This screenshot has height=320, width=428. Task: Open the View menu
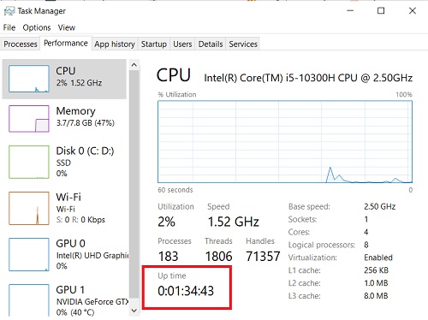pos(67,27)
